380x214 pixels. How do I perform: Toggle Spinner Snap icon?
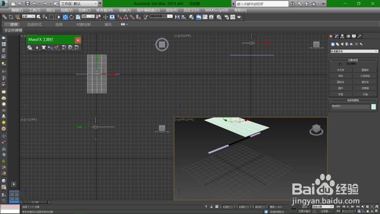pos(138,17)
